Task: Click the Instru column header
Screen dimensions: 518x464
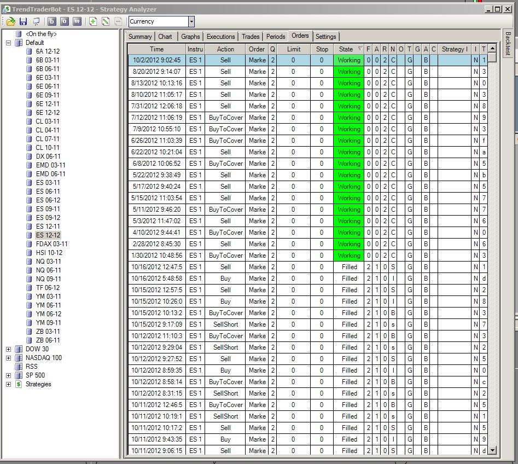Action: coord(195,49)
